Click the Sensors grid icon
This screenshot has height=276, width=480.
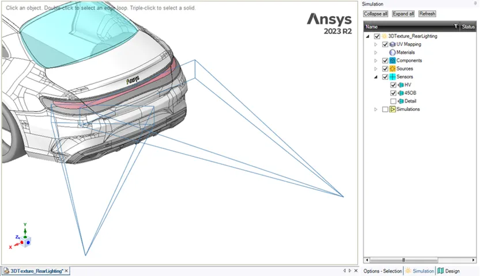pos(392,76)
